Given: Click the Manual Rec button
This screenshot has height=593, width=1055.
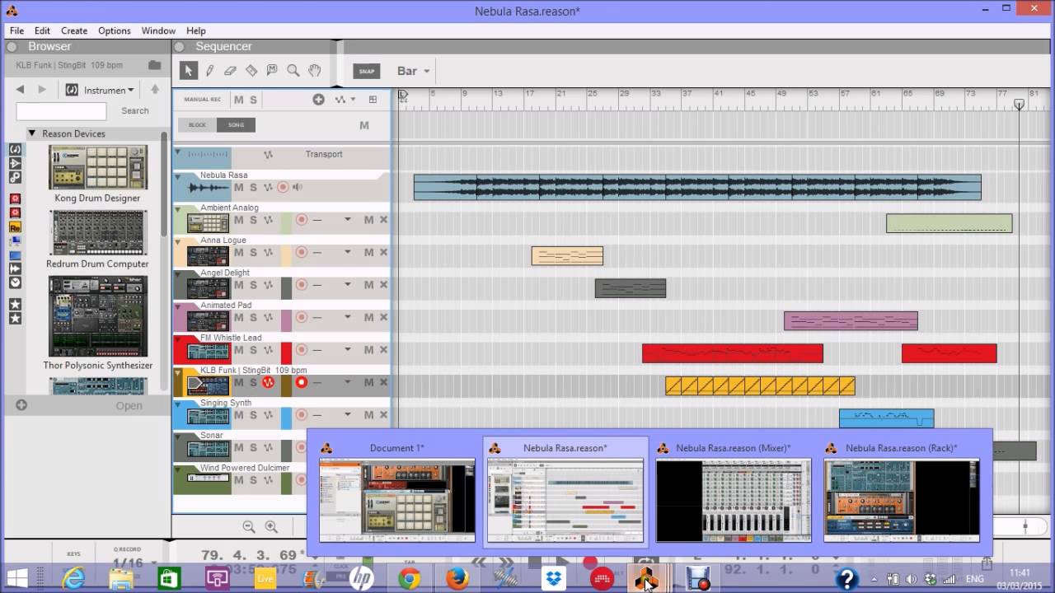Looking at the screenshot, I should click(x=202, y=100).
